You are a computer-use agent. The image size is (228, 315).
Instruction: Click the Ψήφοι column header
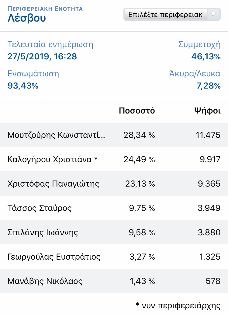point(207,111)
